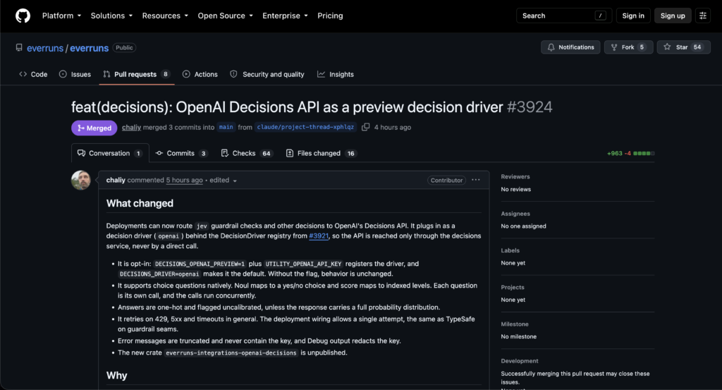Viewport: 722px width, 390px height.
Task: Click claude/project-thread-xphlqz branch label
Action: tap(306, 127)
